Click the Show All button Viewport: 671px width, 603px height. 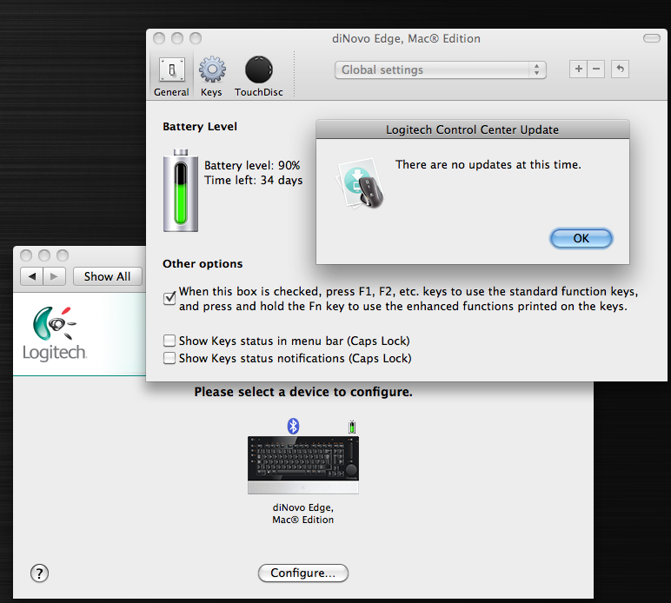point(108,276)
